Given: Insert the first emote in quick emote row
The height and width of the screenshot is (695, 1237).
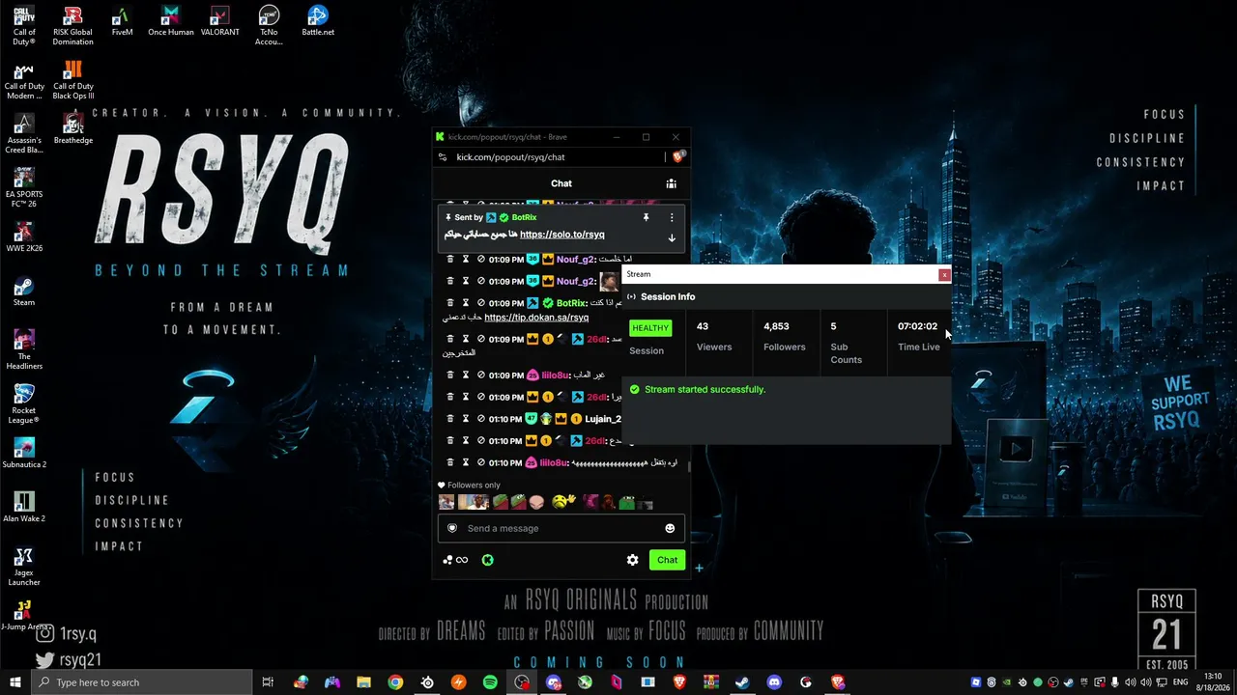Looking at the screenshot, I should pyautogui.click(x=446, y=502).
